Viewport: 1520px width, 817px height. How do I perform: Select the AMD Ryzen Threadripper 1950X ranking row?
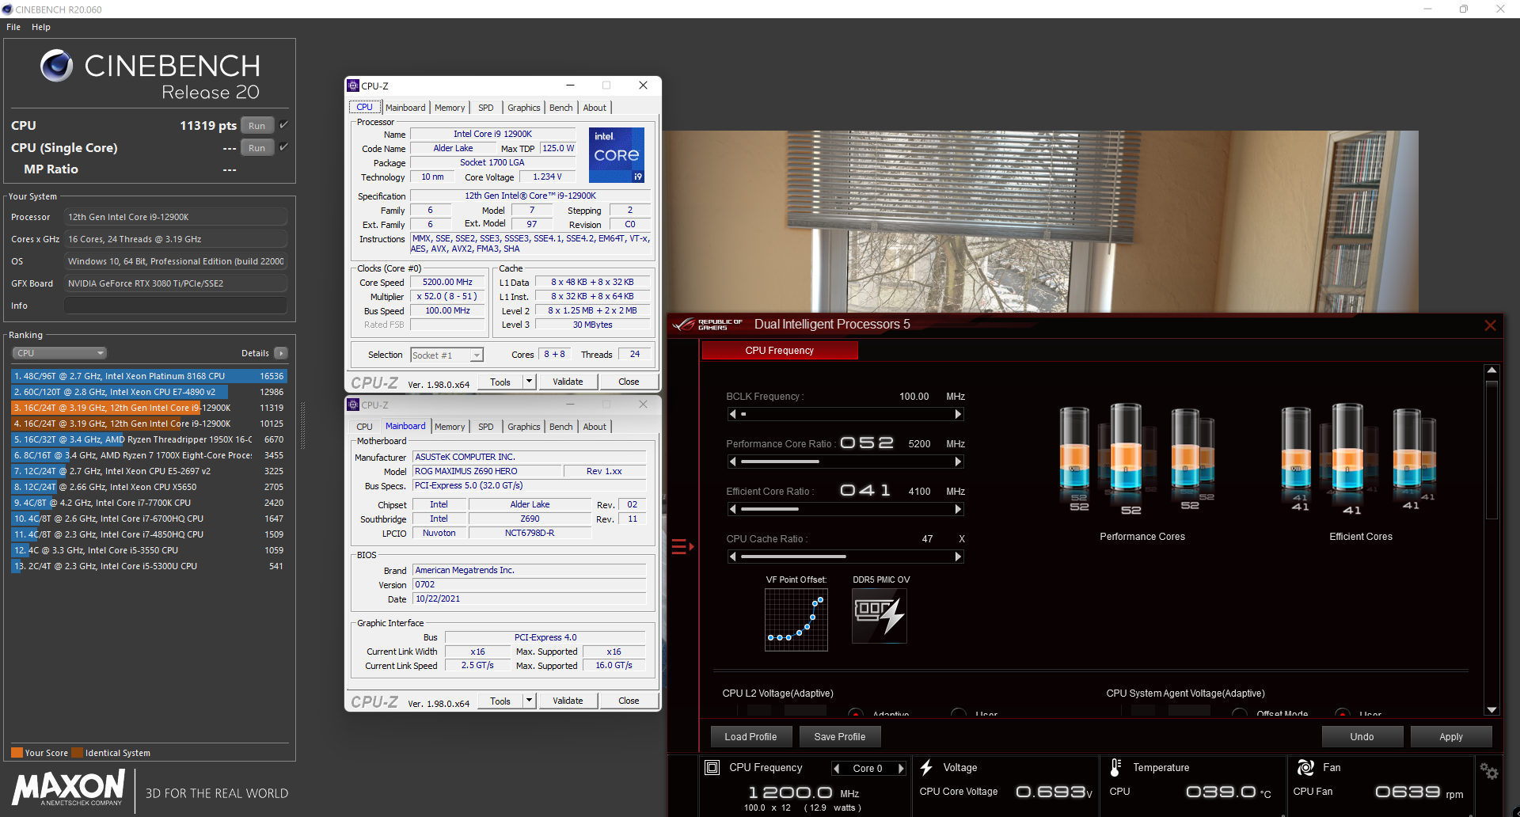tap(149, 439)
